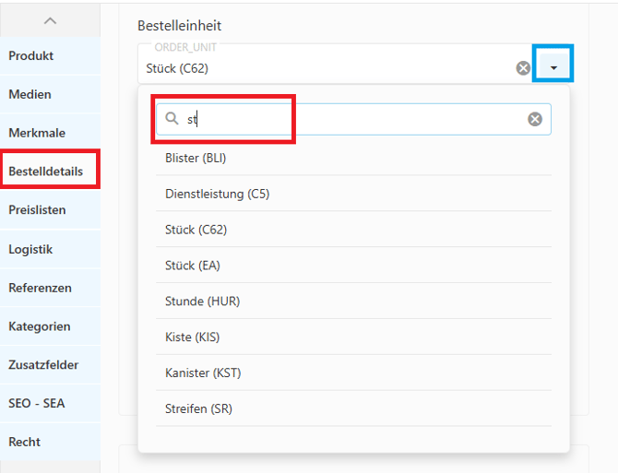
Task: Click the magnifier search icon
Action: point(172,119)
